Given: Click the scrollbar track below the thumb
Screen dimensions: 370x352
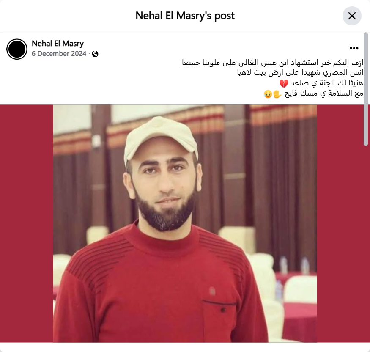Looking at the screenshot, I should [x=366, y=243].
